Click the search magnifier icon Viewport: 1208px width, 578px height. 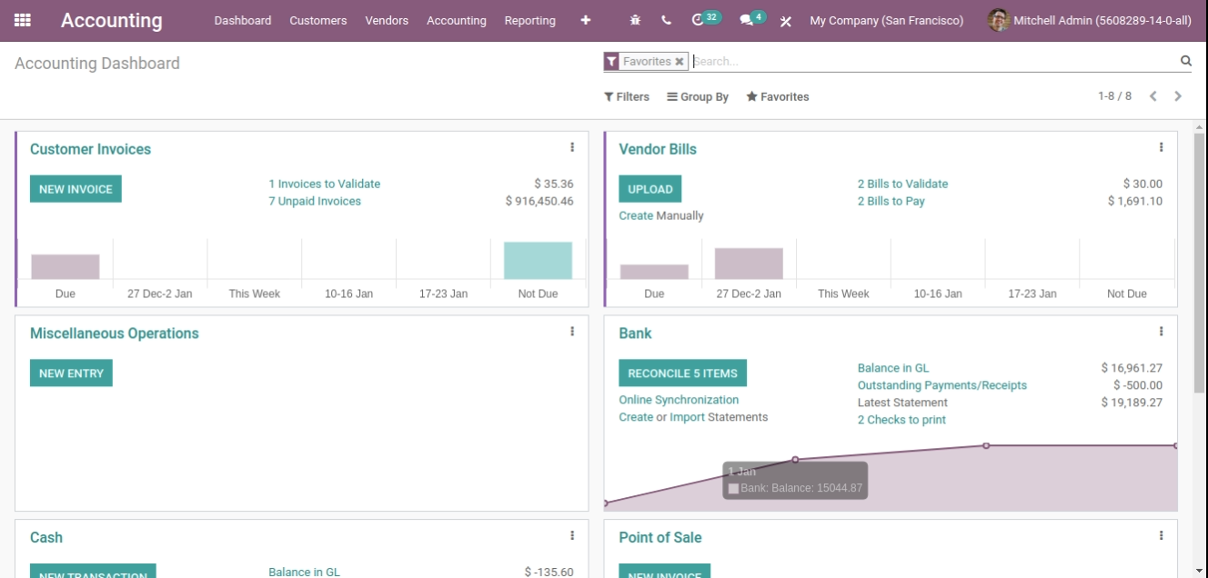click(x=1185, y=61)
